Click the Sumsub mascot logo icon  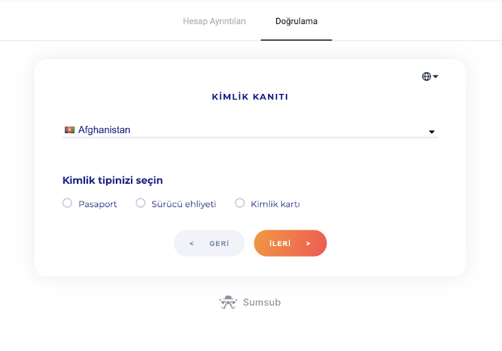pos(228,302)
